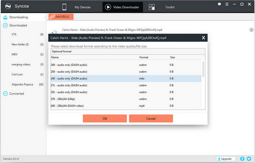The height and width of the screenshot is (163, 255).
Task: Sort by the Size column header
Action: pos(172,57)
